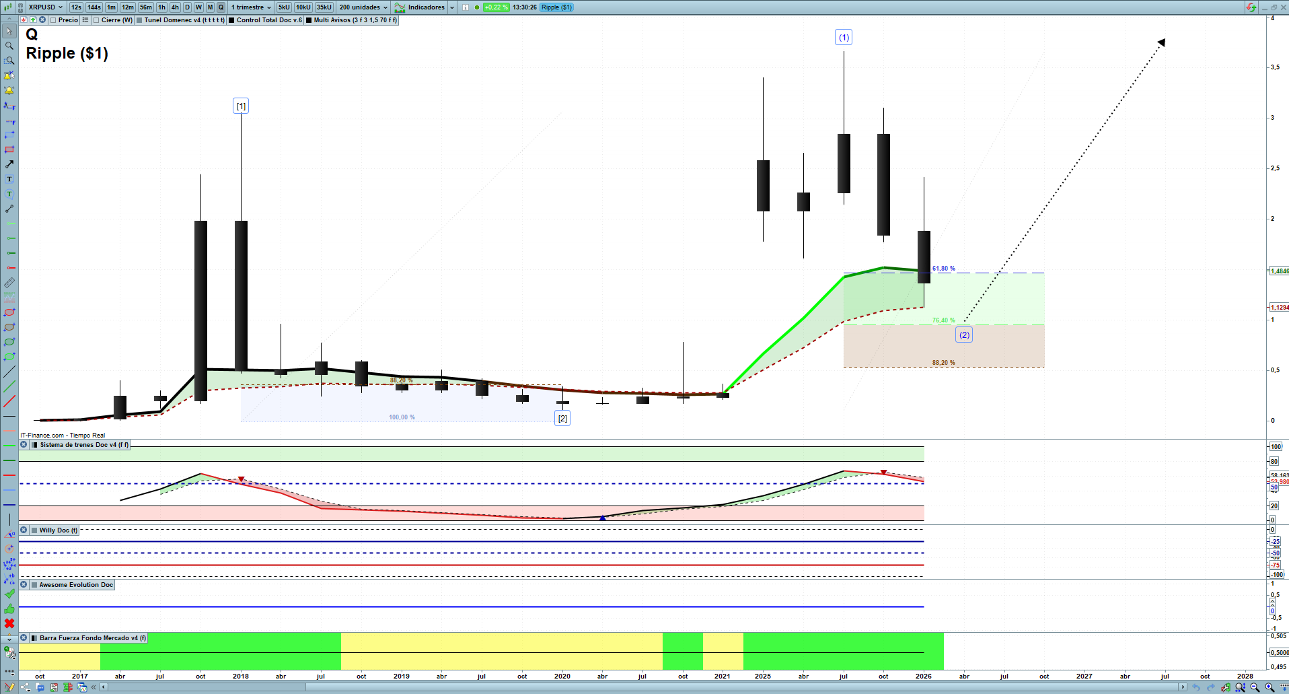Switch to daily D timeframe
Screen dimensions: 1289x694
(x=188, y=7)
